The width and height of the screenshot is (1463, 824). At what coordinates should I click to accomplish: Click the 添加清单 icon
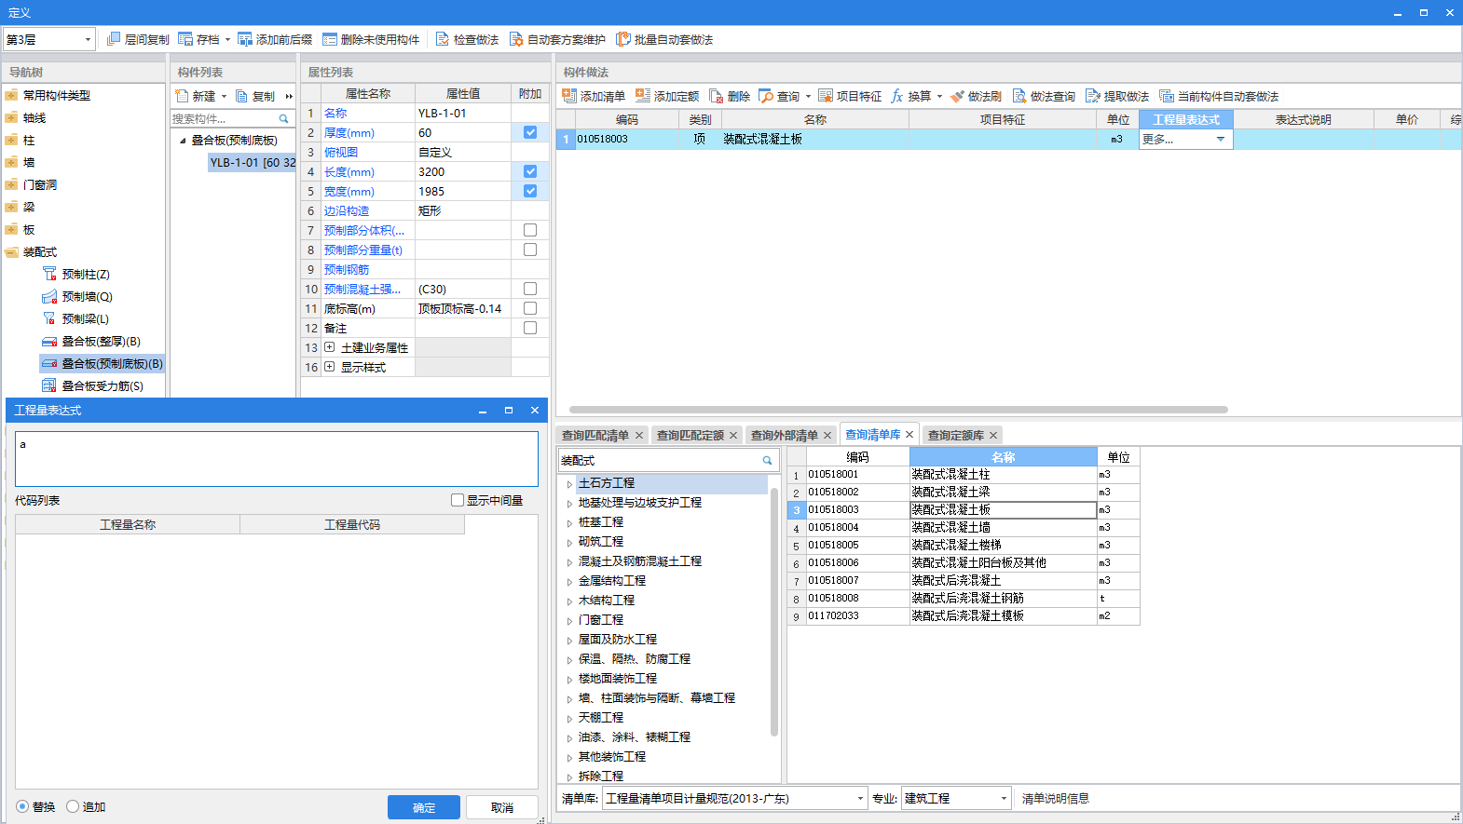click(x=569, y=96)
